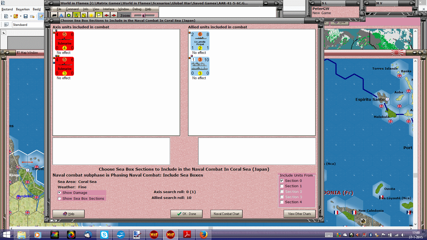Screen dimensions: 427x240
Task: Open the on-screen keyboard tray icon
Action: coord(329,235)
